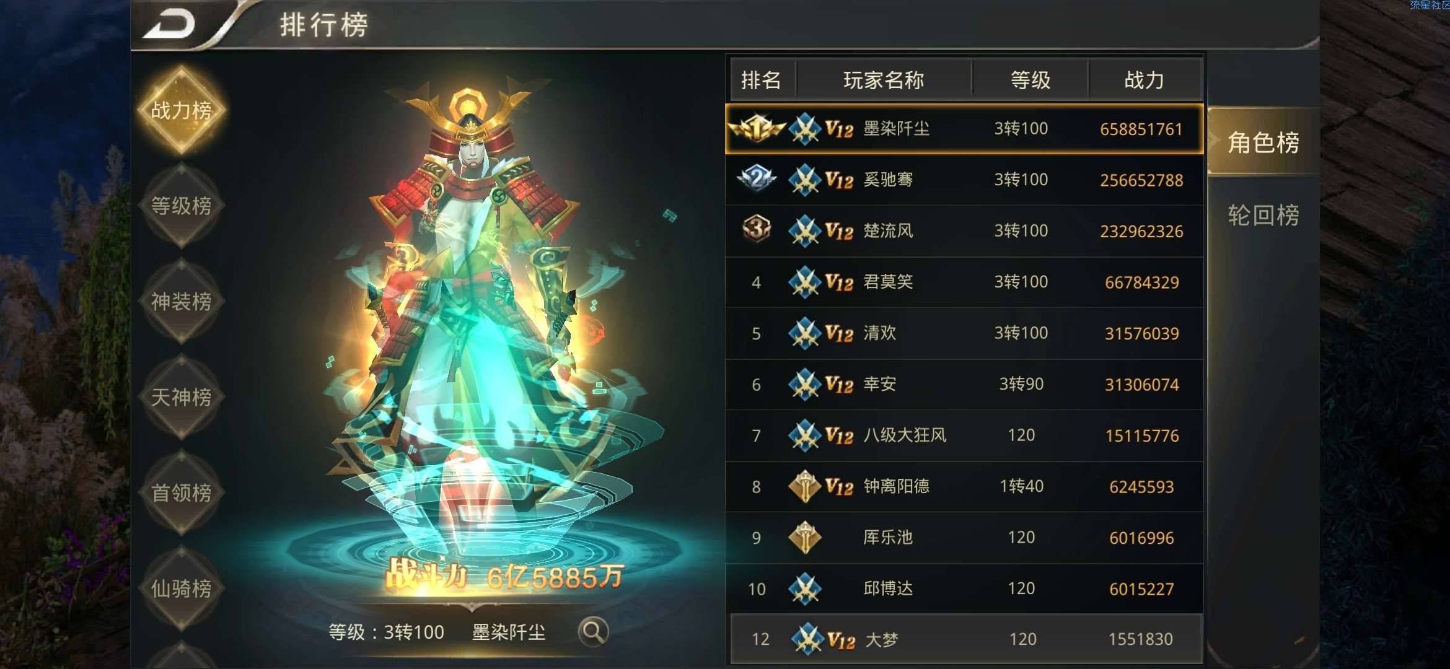Click the gold axe class icon of 钟离阳德
This screenshot has height=669, width=1450.
pos(805,487)
